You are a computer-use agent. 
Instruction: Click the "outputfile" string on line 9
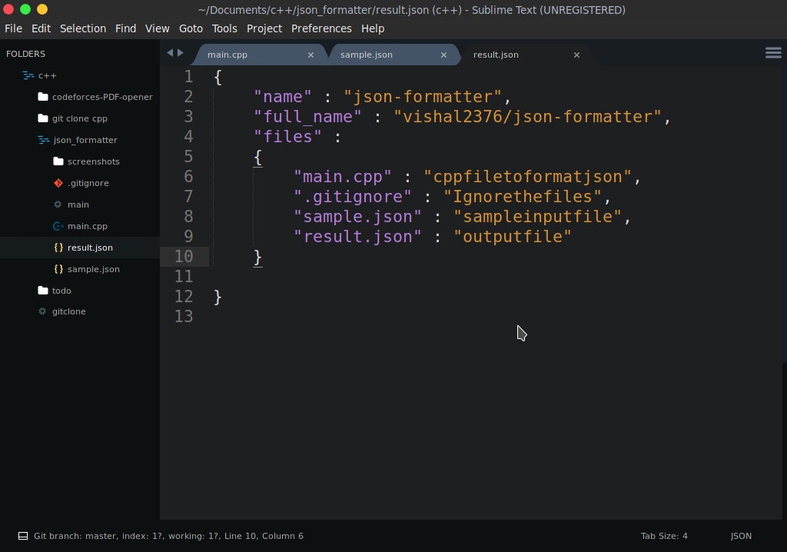pos(513,237)
